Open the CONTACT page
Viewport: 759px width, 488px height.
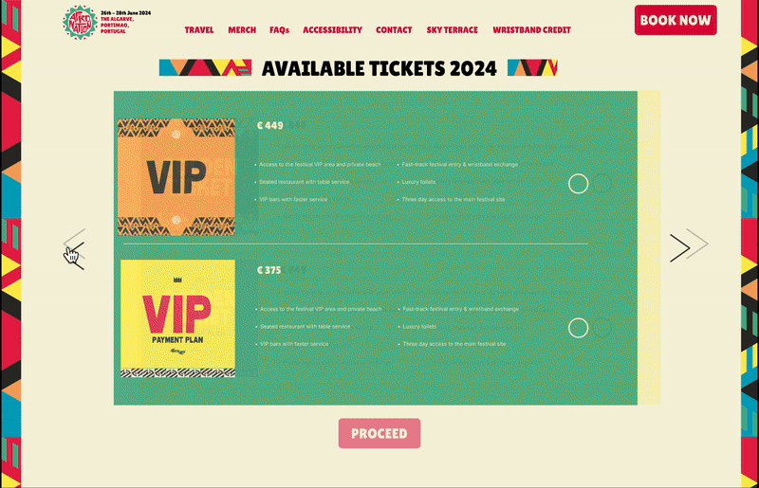click(394, 30)
